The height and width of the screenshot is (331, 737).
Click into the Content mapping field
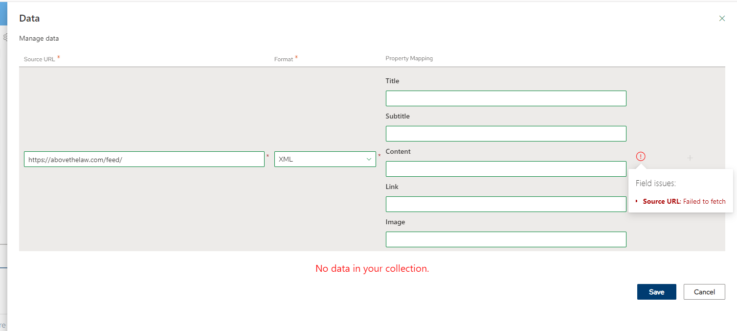click(506, 169)
